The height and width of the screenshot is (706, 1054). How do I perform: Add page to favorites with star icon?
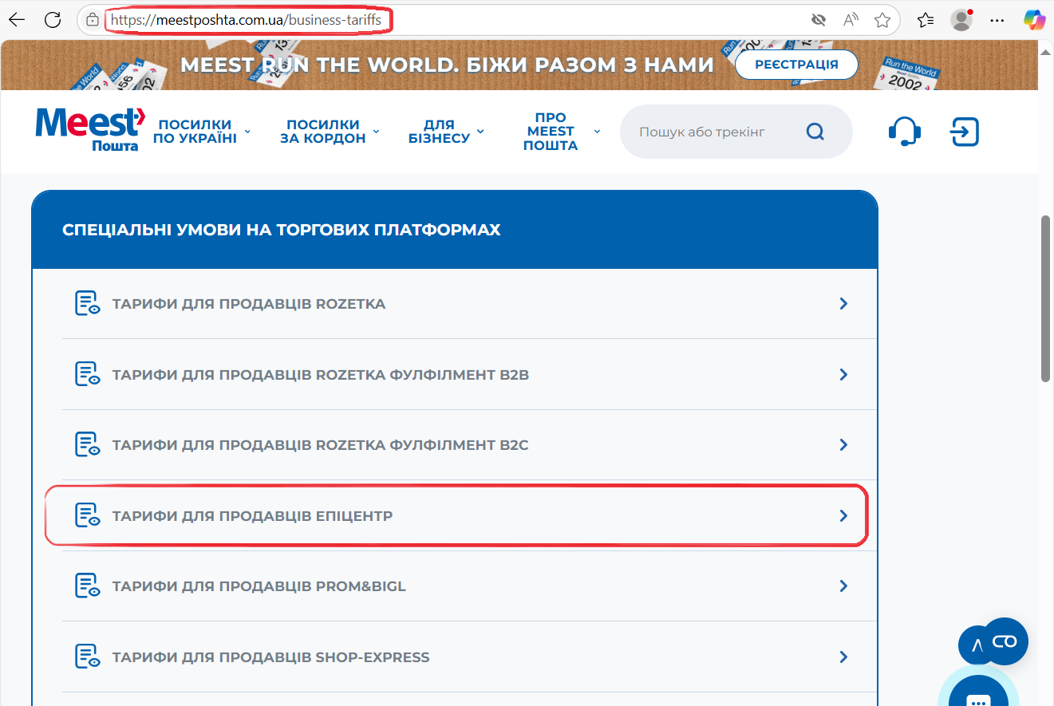882,20
